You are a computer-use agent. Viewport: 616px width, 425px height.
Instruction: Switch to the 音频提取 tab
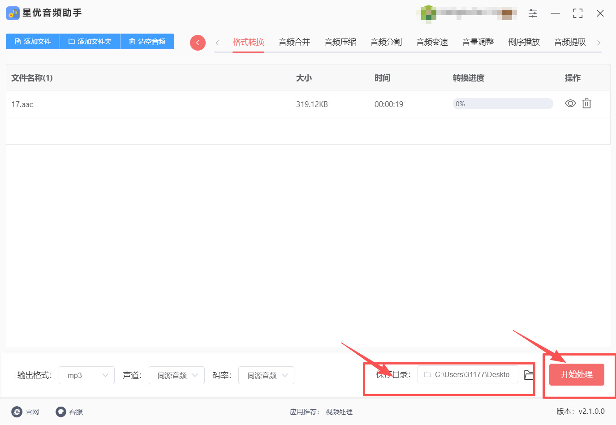pos(570,42)
